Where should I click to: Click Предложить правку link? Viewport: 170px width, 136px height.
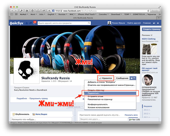[38, 98]
